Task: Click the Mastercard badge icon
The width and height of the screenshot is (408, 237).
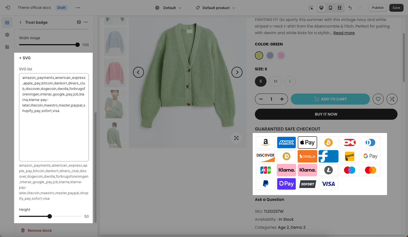Action: [370, 170]
